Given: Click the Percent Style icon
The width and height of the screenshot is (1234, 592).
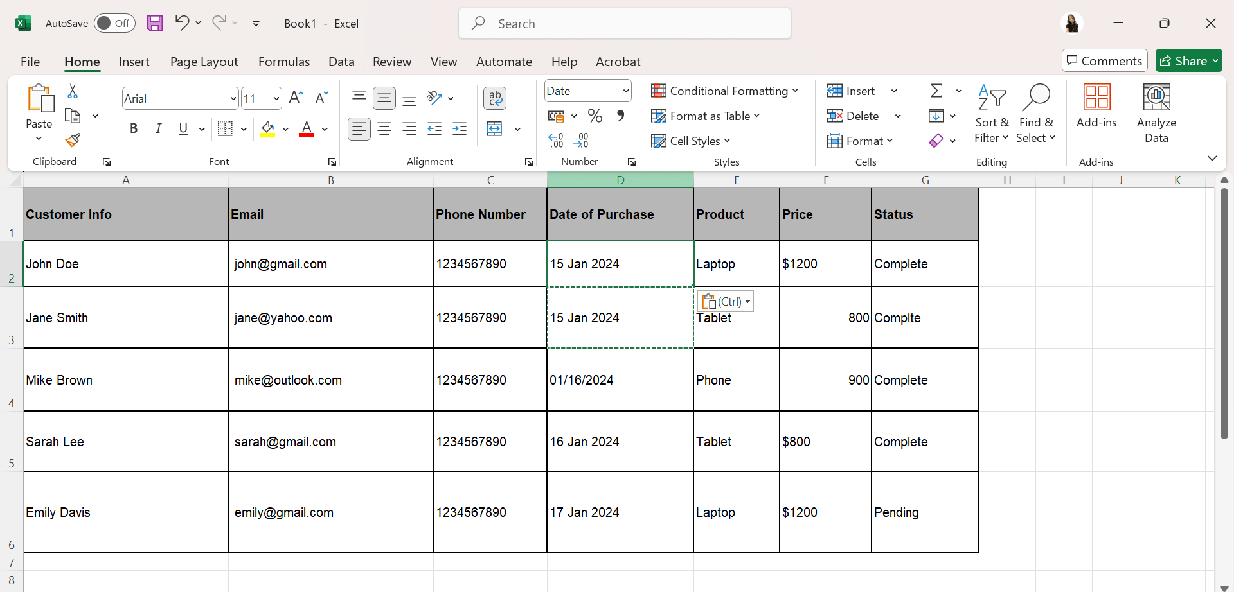Looking at the screenshot, I should (x=595, y=116).
